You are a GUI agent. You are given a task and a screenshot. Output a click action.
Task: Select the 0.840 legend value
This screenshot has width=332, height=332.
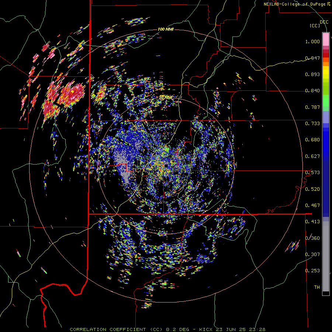[x=312, y=91]
